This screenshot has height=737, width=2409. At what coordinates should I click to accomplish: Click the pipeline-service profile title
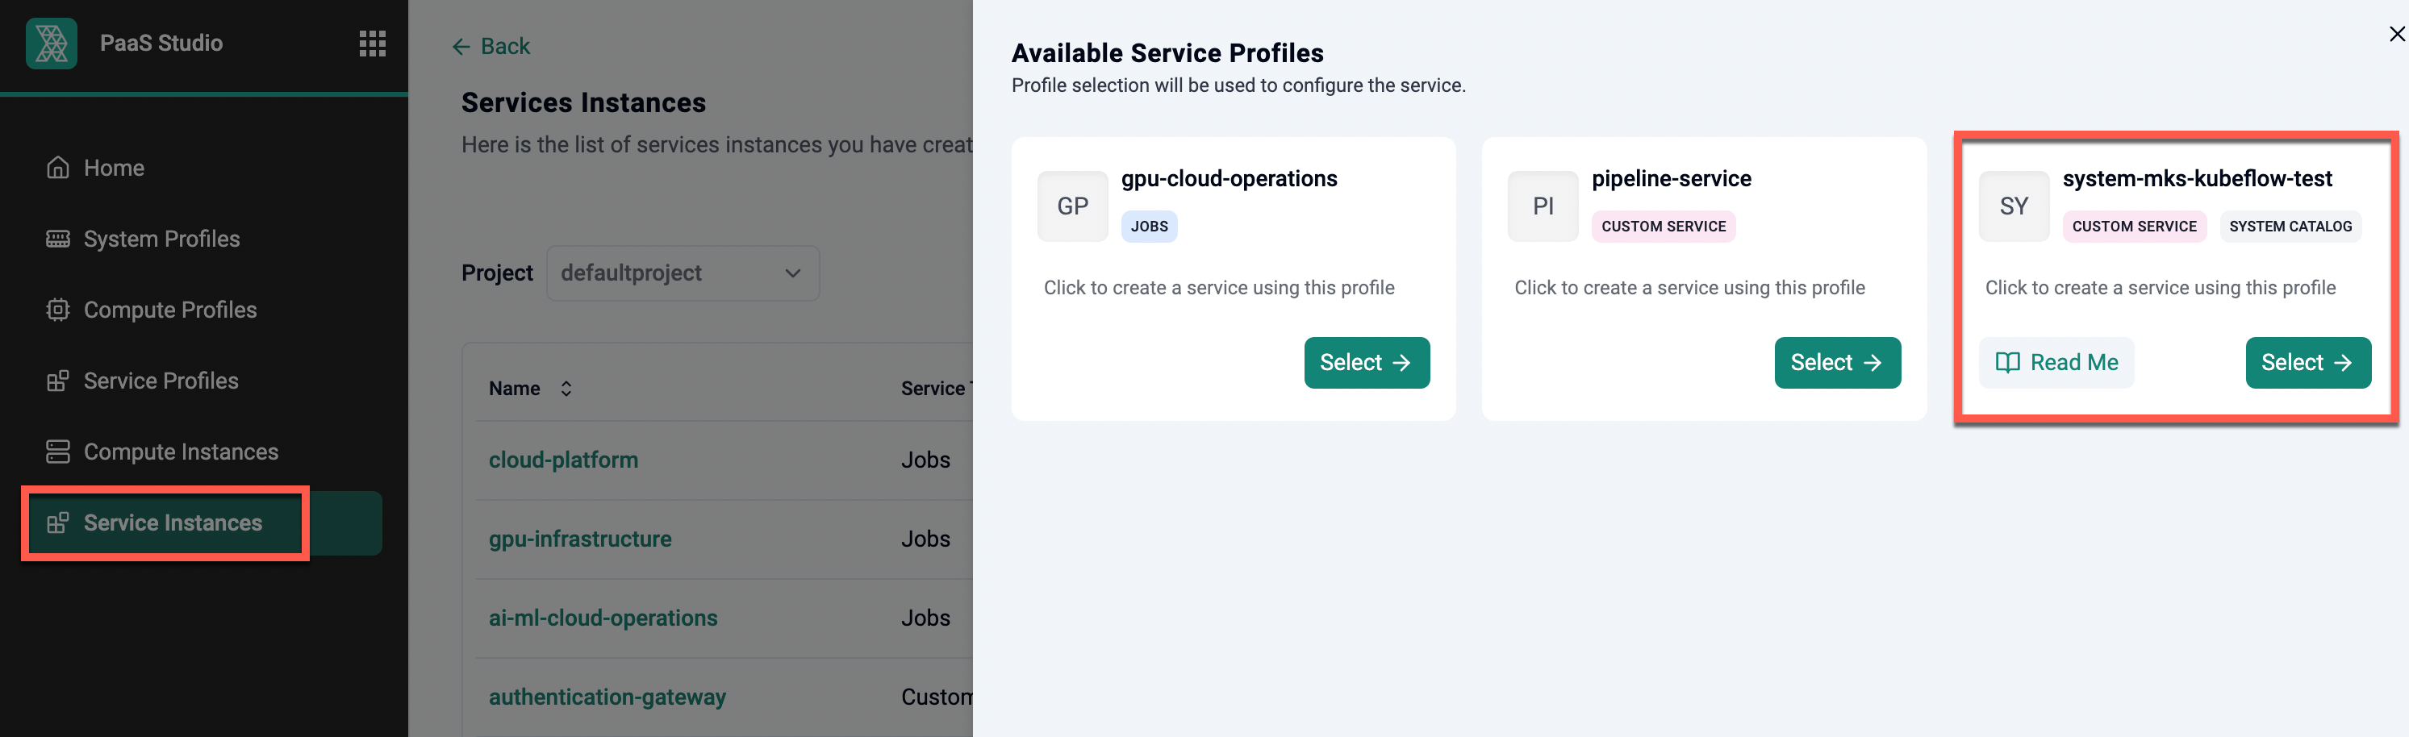point(1671,178)
